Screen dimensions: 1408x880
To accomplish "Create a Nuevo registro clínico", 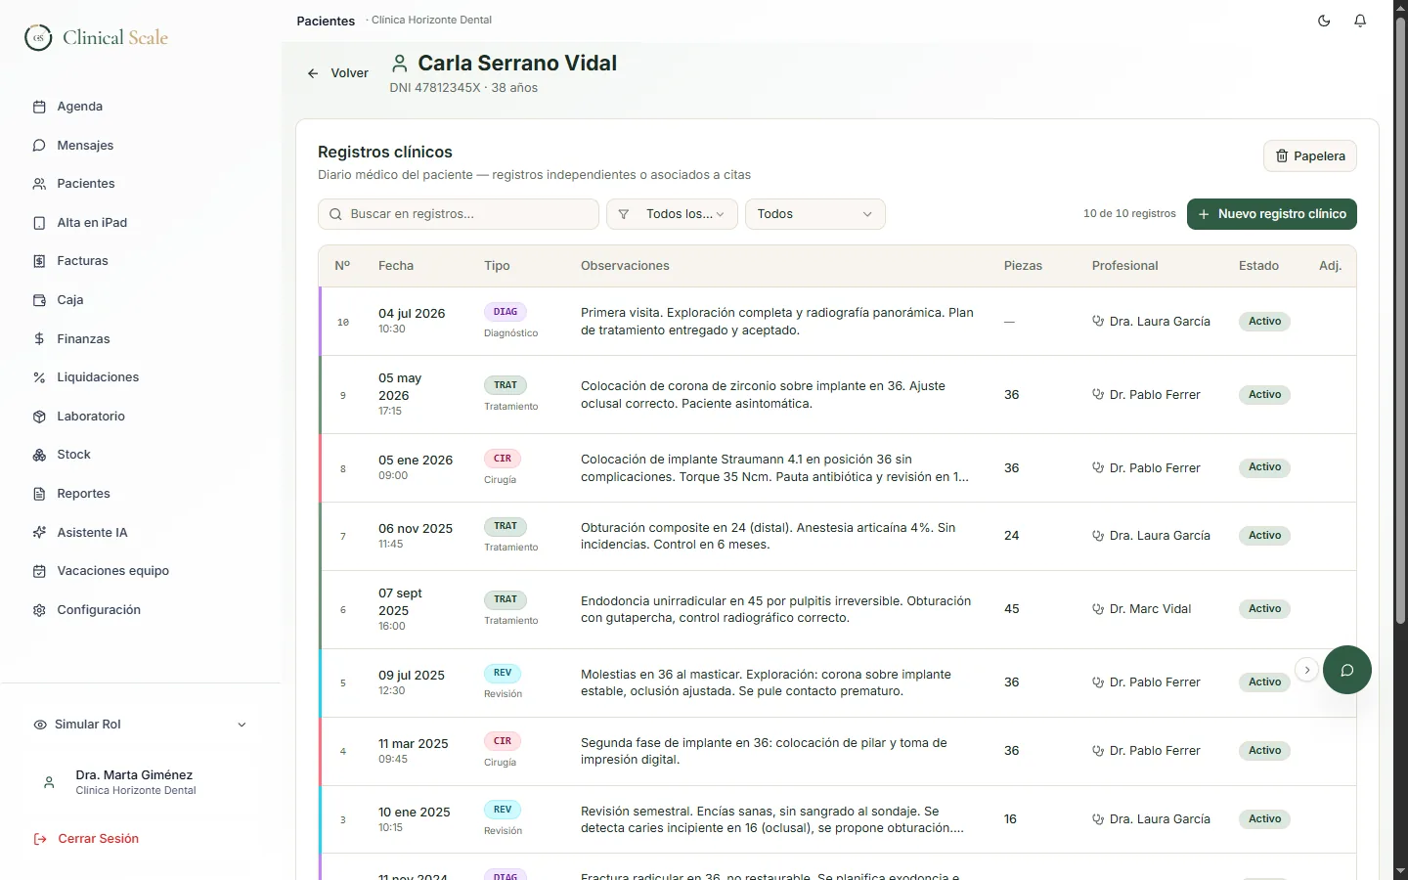I will coord(1272,214).
